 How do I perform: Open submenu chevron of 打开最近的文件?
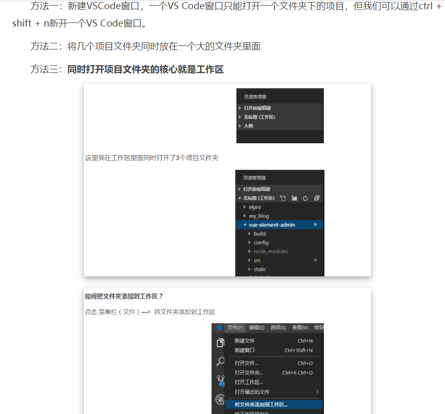click(x=317, y=392)
